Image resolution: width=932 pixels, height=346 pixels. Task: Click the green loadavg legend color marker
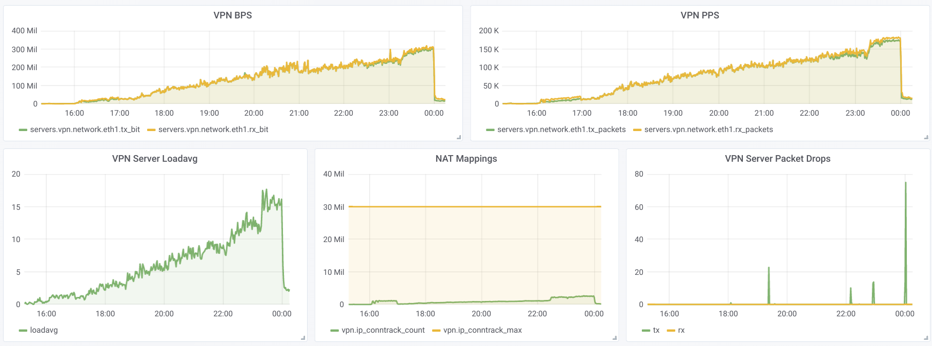pos(23,331)
